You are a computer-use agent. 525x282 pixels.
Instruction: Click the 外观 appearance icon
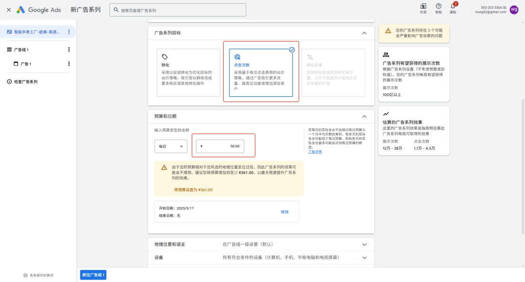[423, 8]
